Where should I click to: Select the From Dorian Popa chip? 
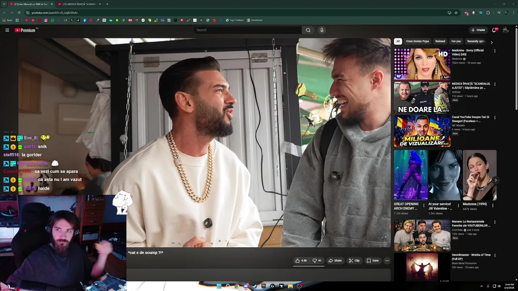(x=417, y=41)
